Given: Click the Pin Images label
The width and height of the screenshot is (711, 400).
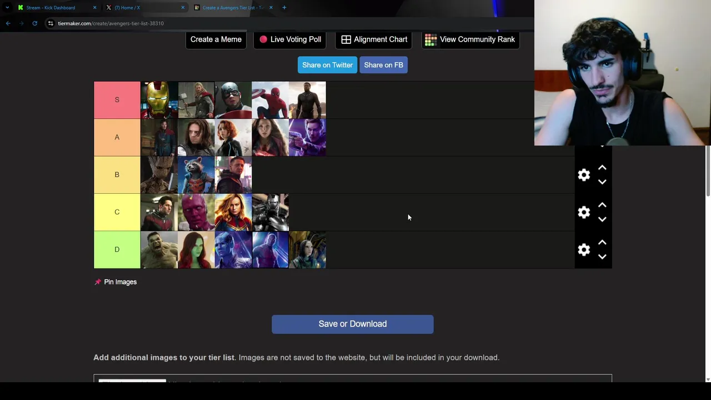Looking at the screenshot, I should point(121,282).
